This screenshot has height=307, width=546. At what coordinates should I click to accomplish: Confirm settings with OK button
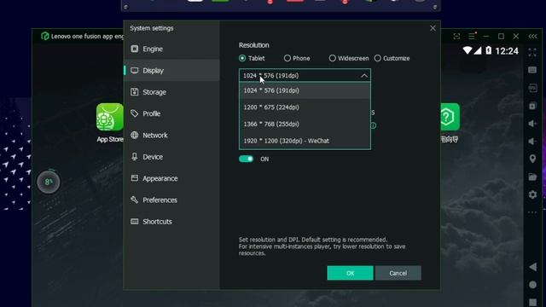350,273
